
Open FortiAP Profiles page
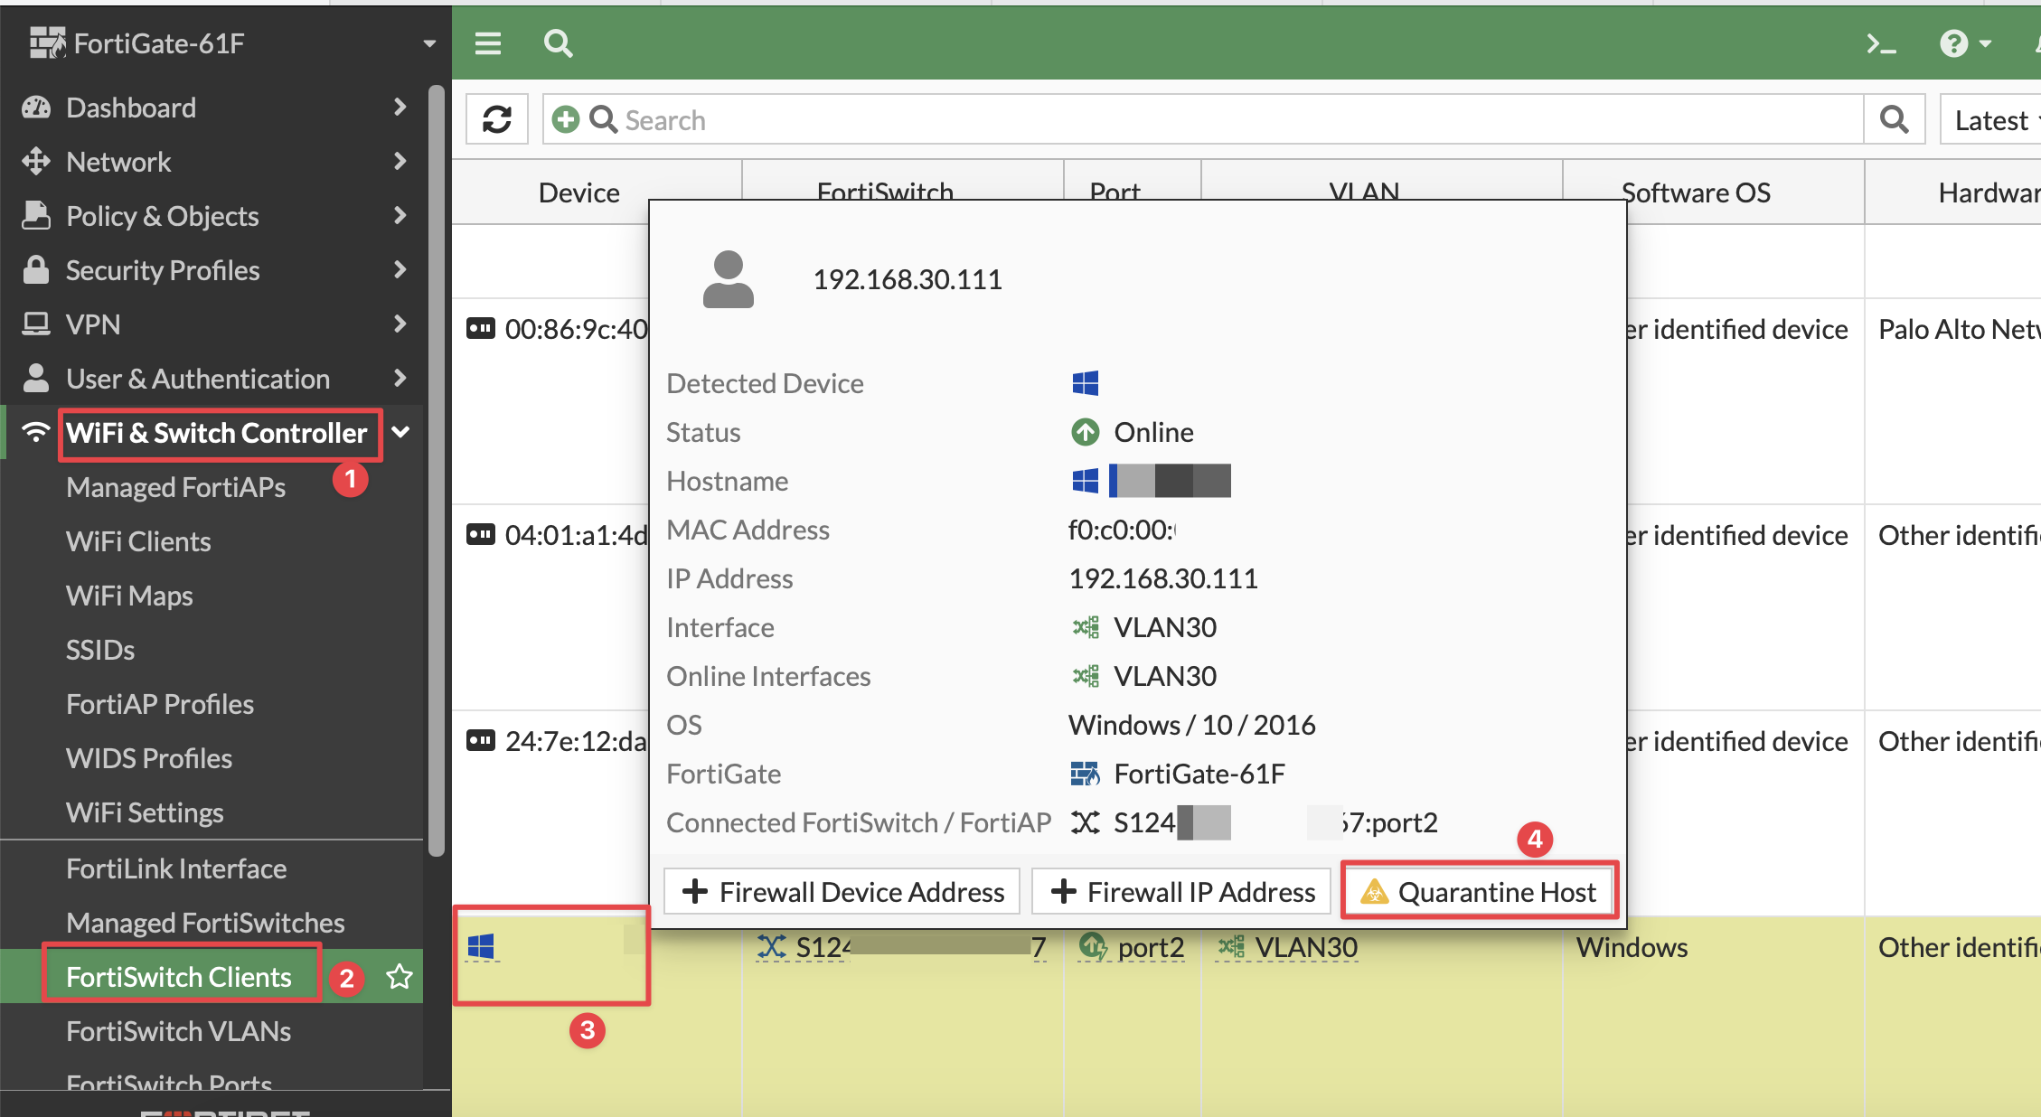(x=160, y=704)
